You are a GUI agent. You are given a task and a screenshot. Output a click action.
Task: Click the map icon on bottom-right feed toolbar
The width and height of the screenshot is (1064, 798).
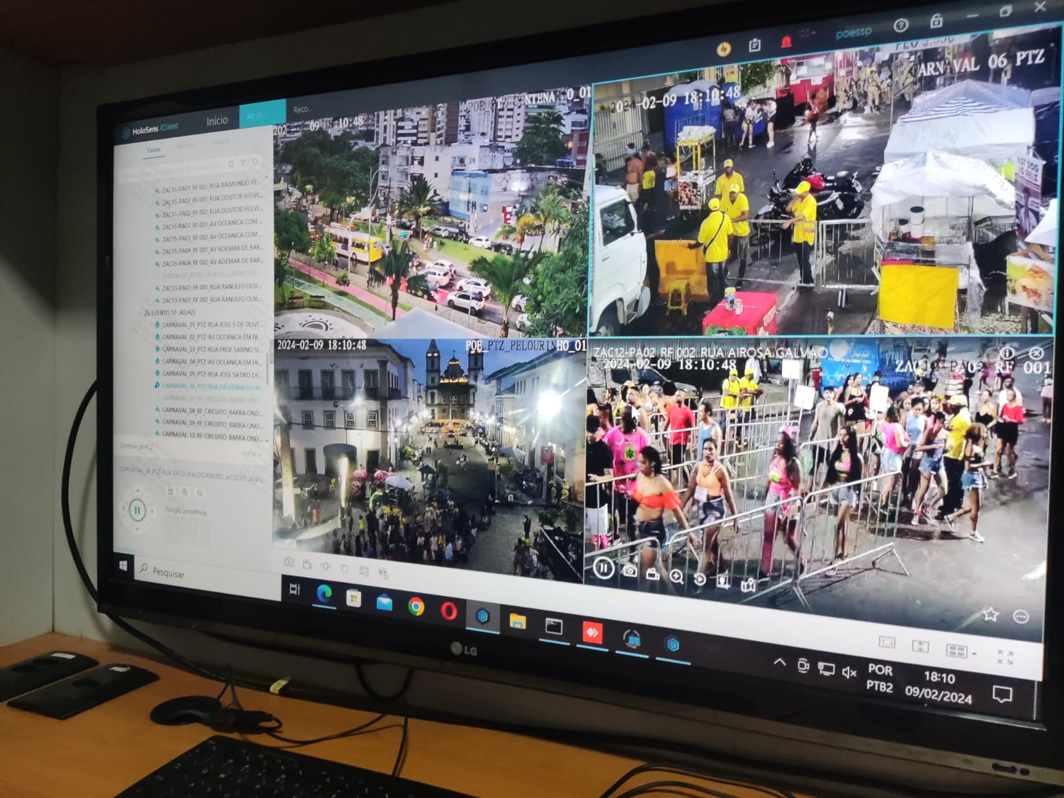[748, 585]
